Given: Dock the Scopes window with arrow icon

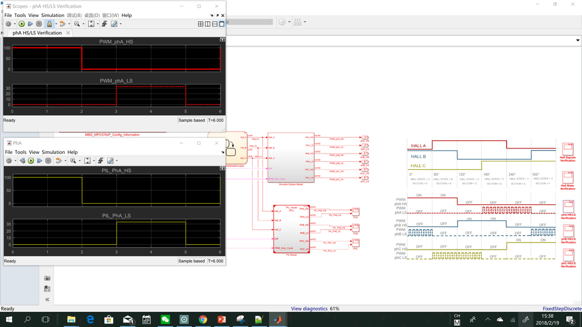Looking at the screenshot, I should click(x=212, y=15).
